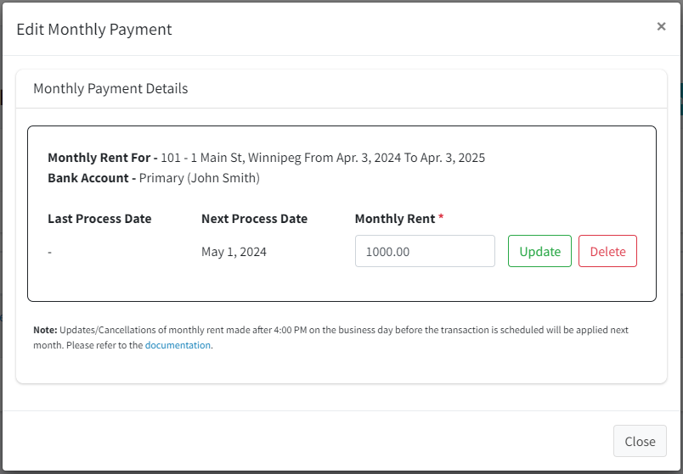The width and height of the screenshot is (683, 474).
Task: Click the Close button in footer
Action: coord(640,441)
